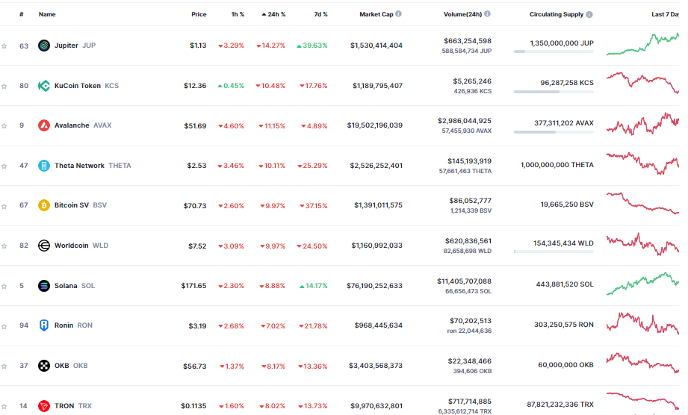Click the Ronin logo icon
Viewport: 688px width, 415px height.
(x=44, y=325)
